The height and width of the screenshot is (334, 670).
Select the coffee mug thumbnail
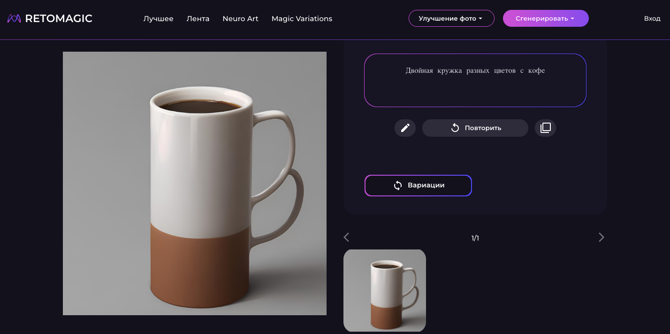(385, 290)
